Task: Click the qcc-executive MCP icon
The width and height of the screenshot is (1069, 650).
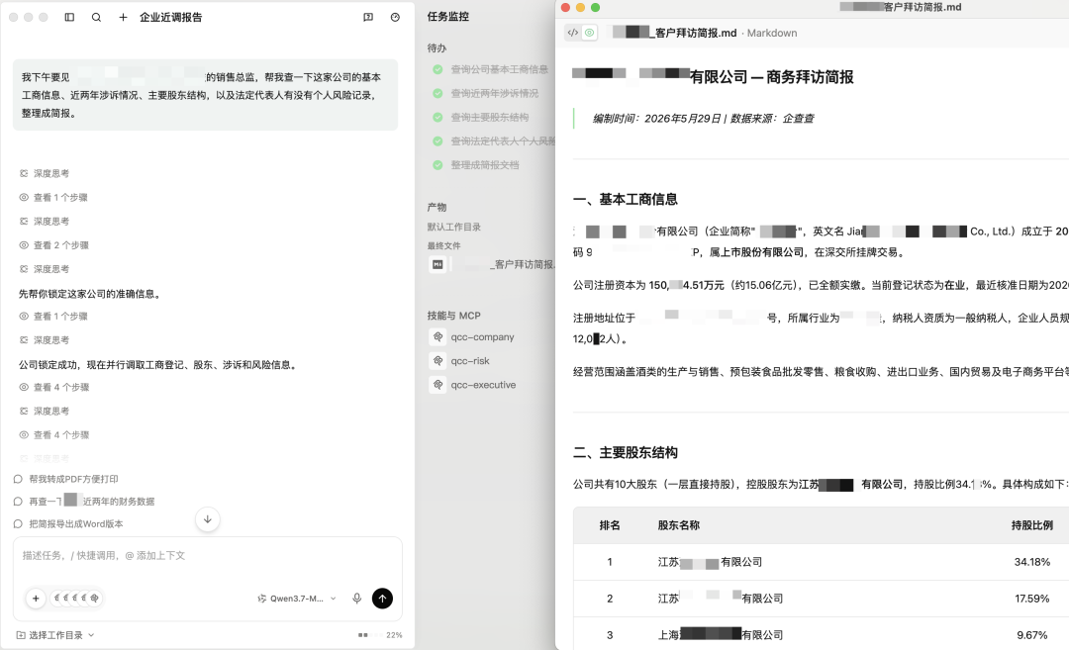Action: [x=437, y=384]
